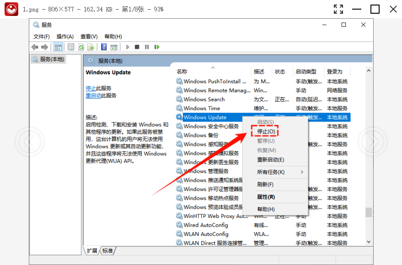Screen dimensions: 402x265
Task: Open the blue Help toolbar icon
Action: [x=104, y=47]
